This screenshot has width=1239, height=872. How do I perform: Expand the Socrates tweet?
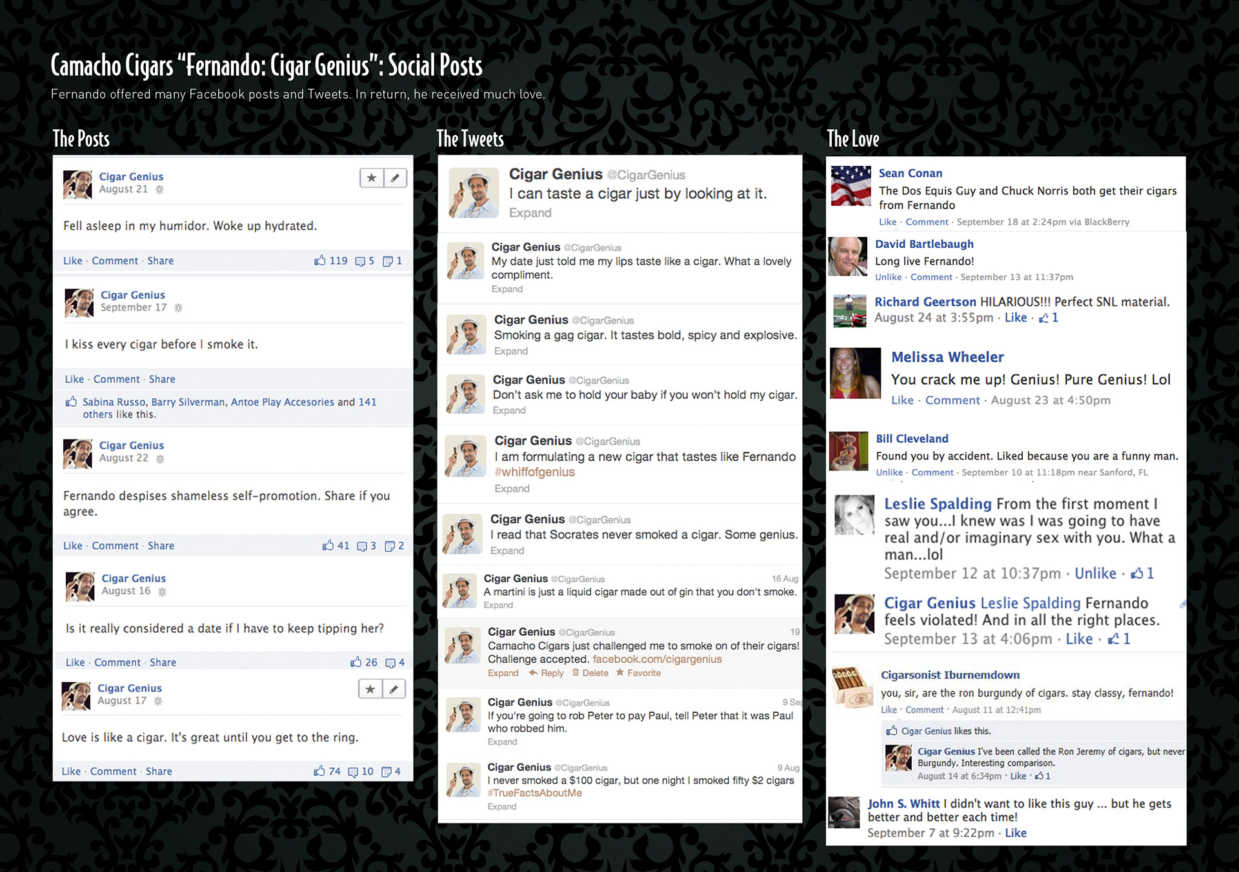pyautogui.click(x=507, y=551)
